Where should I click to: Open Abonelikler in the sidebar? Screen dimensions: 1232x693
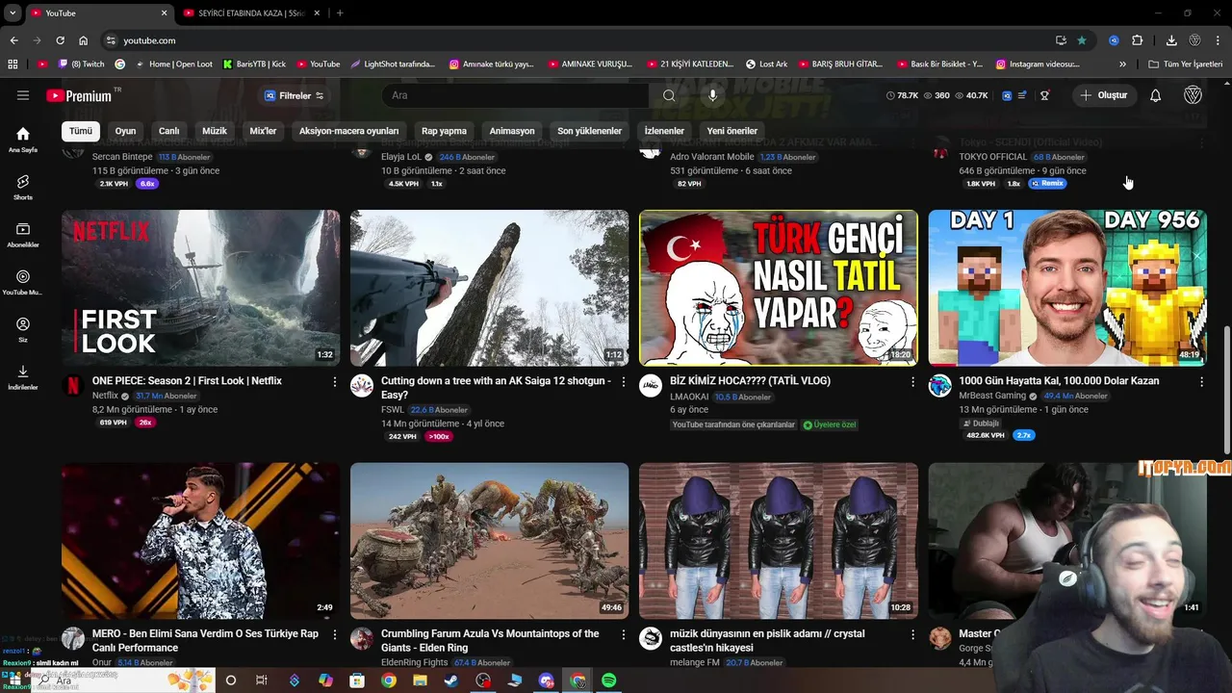[x=23, y=235]
